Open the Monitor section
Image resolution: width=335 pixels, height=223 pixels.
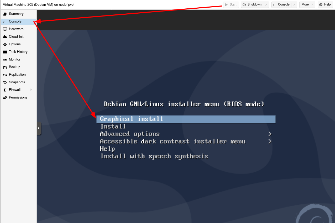coord(19,59)
